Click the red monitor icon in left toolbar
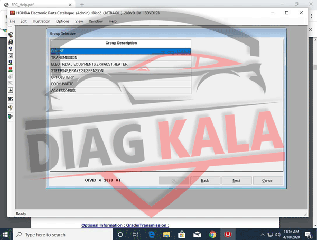The height and width of the screenshot is (240, 317). (x=11, y=69)
